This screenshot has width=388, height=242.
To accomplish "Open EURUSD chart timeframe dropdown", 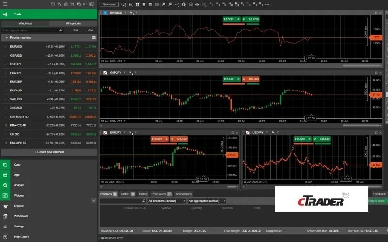I will coord(136,13).
